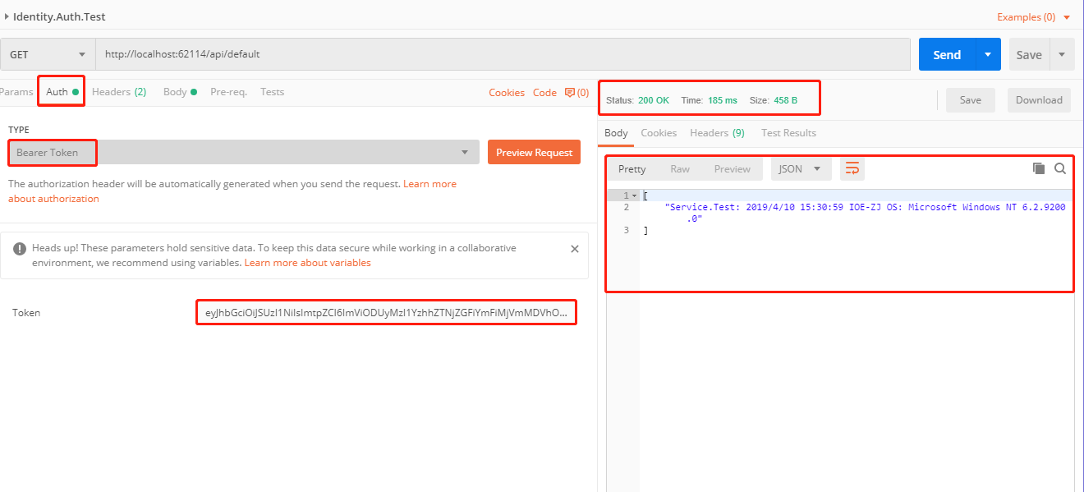
Task: Click the request URL field
Action: click(503, 54)
